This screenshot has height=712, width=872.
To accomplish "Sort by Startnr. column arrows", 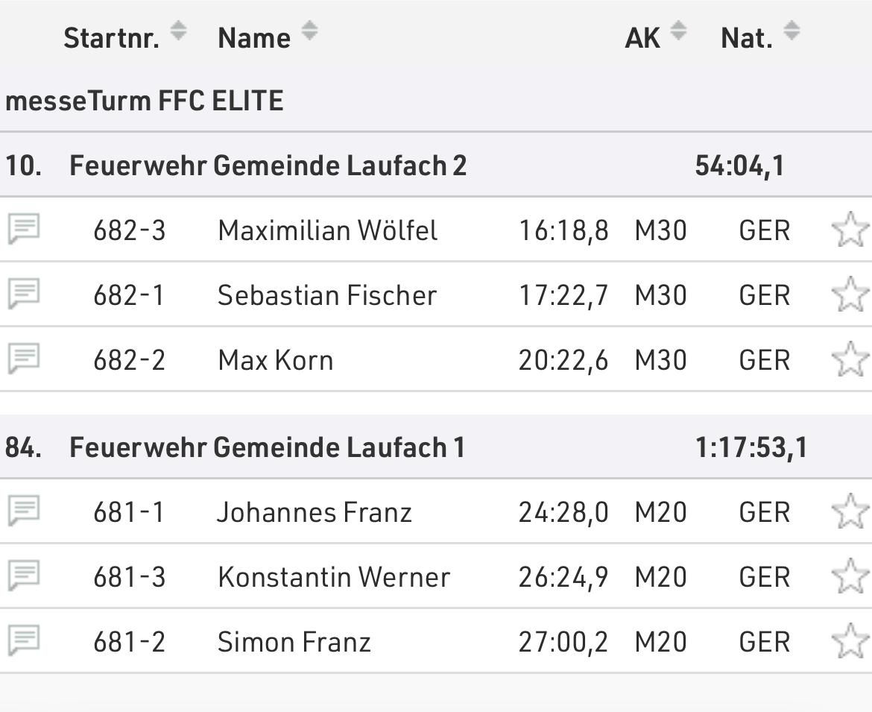I will pos(178,31).
